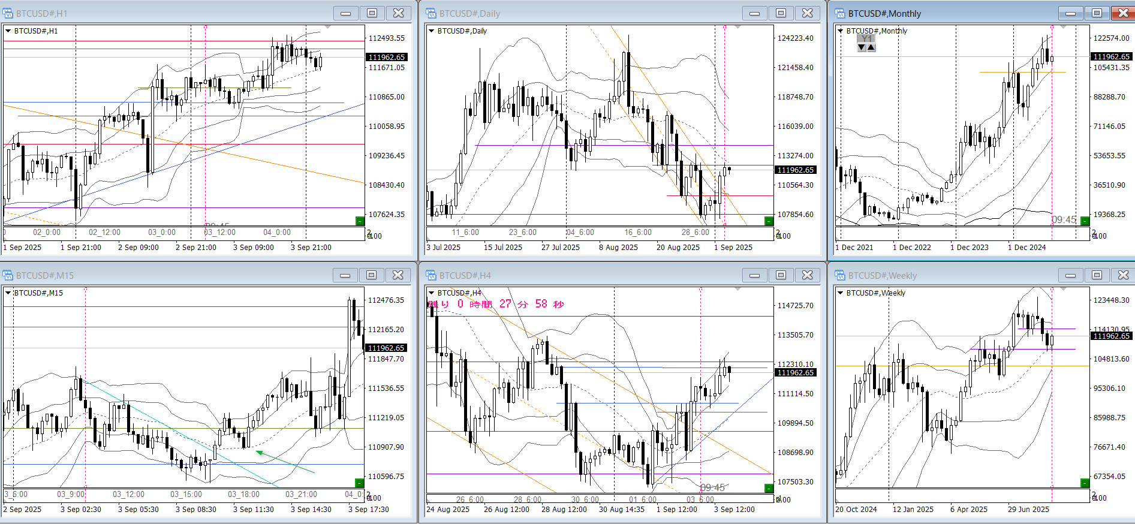The width and height of the screenshot is (1135, 524).
Task: Expand triangle beside BTCUSD#,Weekly chart label
Action: click(x=840, y=293)
